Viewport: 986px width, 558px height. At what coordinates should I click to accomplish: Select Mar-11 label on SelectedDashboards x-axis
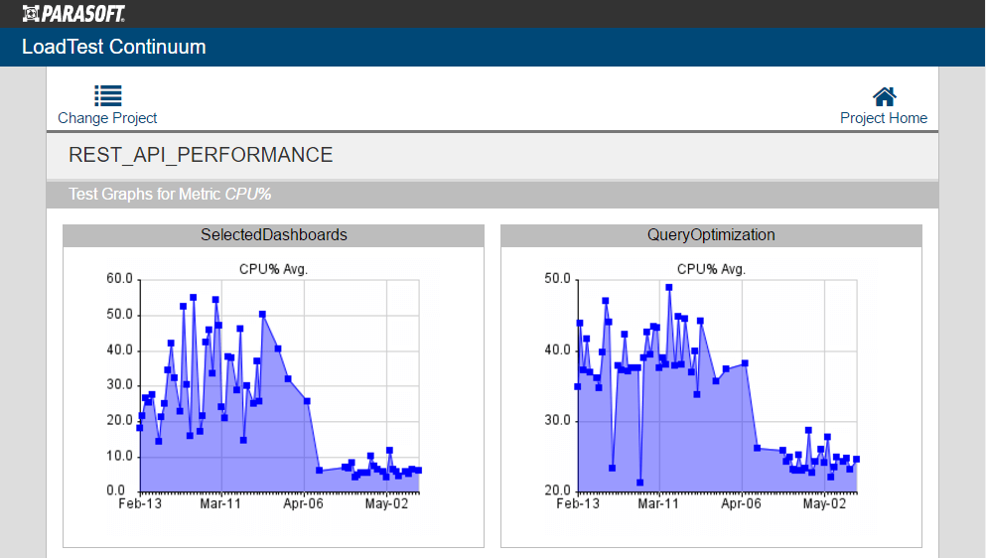click(220, 504)
